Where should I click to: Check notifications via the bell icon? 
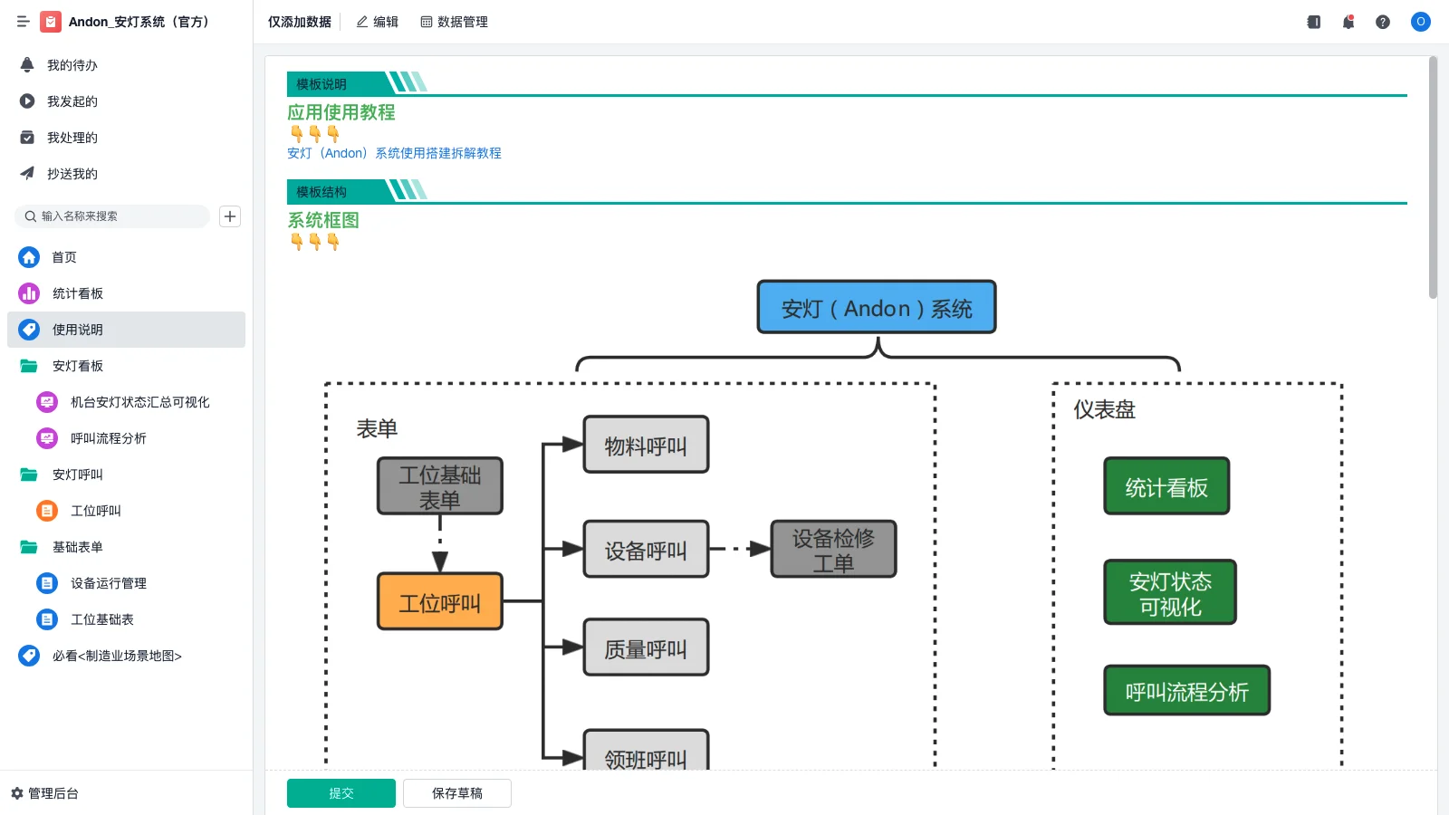point(1348,22)
